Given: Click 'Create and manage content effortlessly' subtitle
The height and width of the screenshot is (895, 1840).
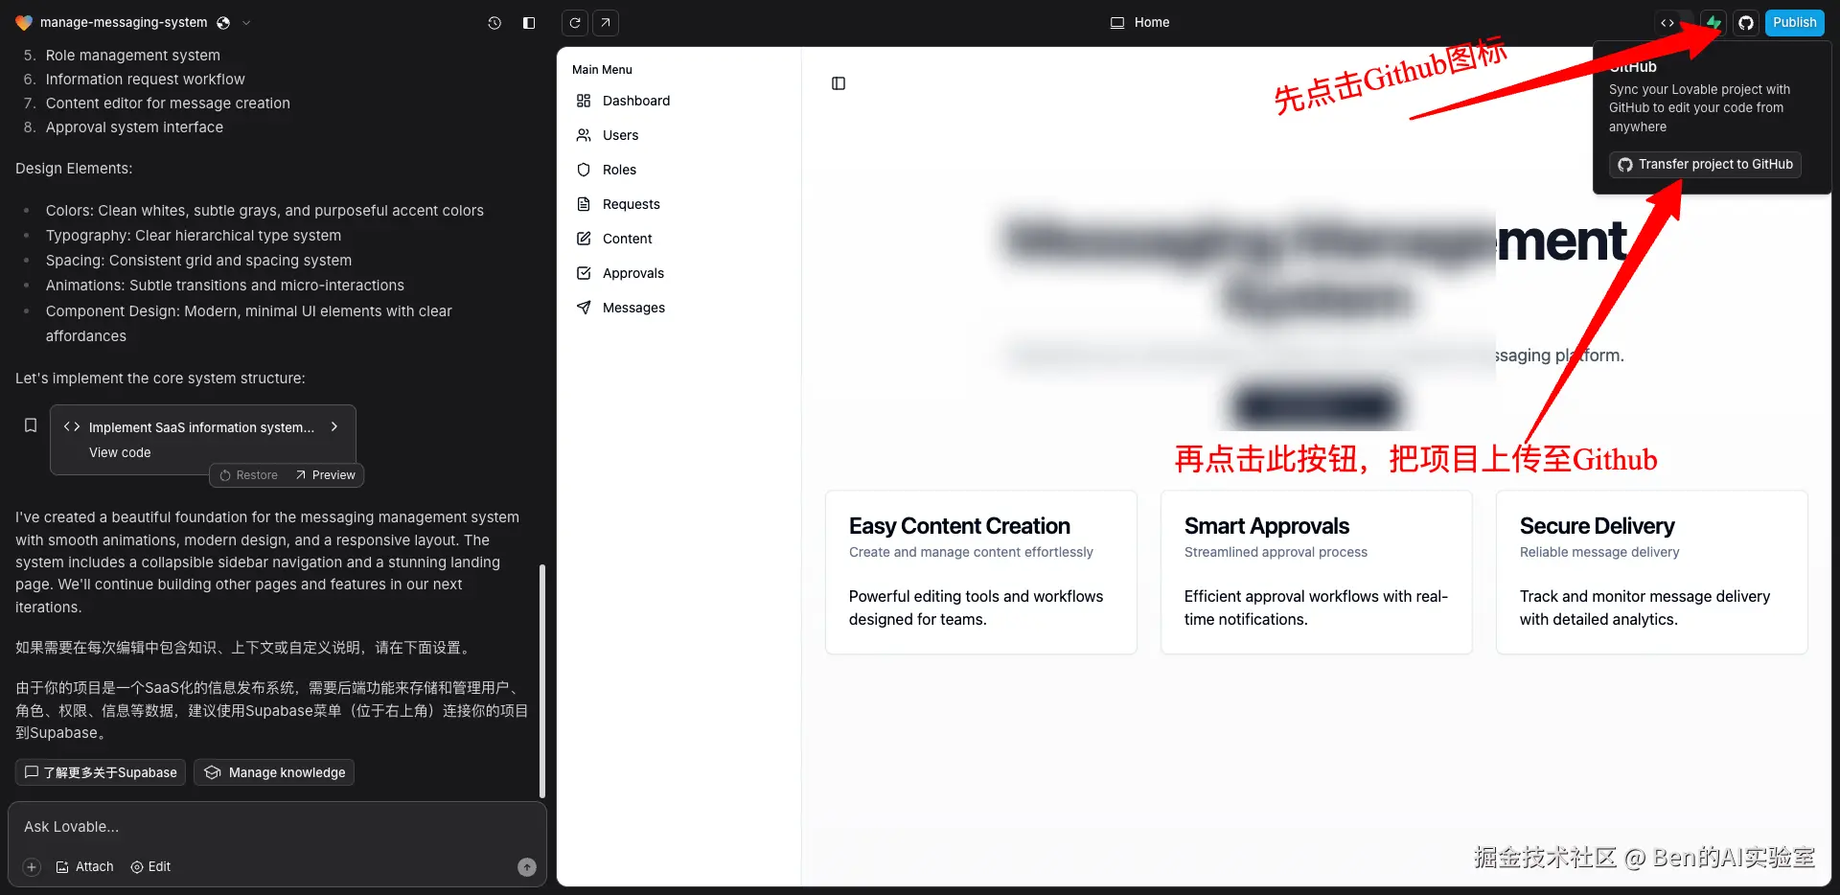Looking at the screenshot, I should pos(971,552).
